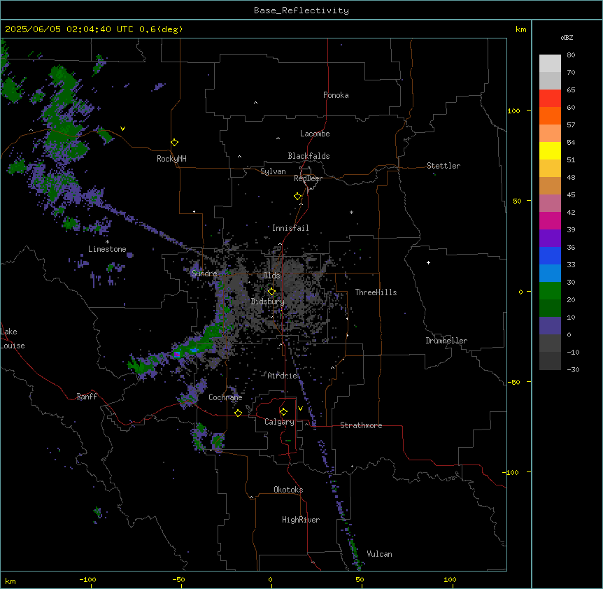603x589 pixels.
Task: Click the HighRiver label
Action: coord(301,520)
